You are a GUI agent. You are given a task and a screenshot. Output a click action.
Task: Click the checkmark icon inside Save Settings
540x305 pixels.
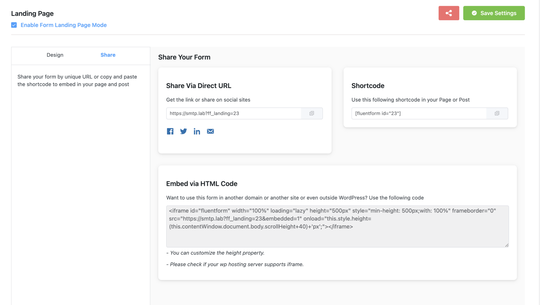click(474, 13)
